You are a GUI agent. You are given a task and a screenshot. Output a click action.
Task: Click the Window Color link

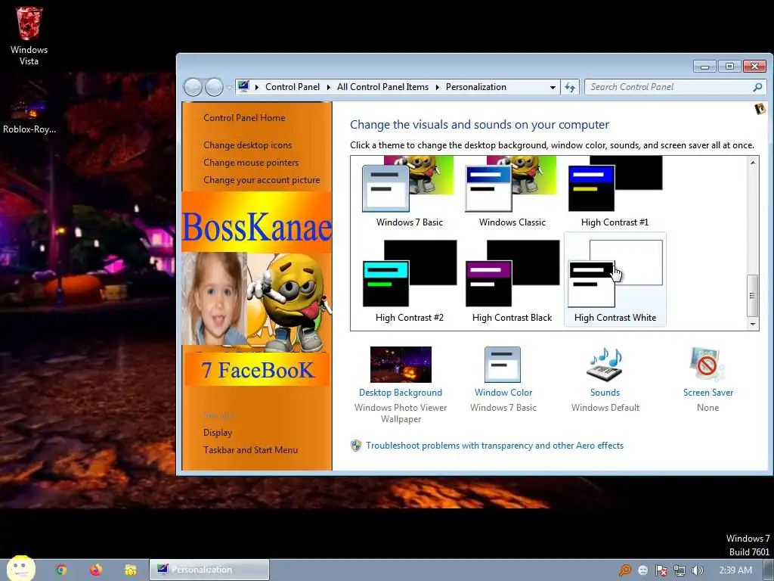click(x=503, y=393)
